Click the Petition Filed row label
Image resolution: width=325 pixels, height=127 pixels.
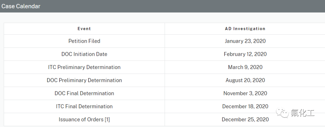tap(84, 41)
